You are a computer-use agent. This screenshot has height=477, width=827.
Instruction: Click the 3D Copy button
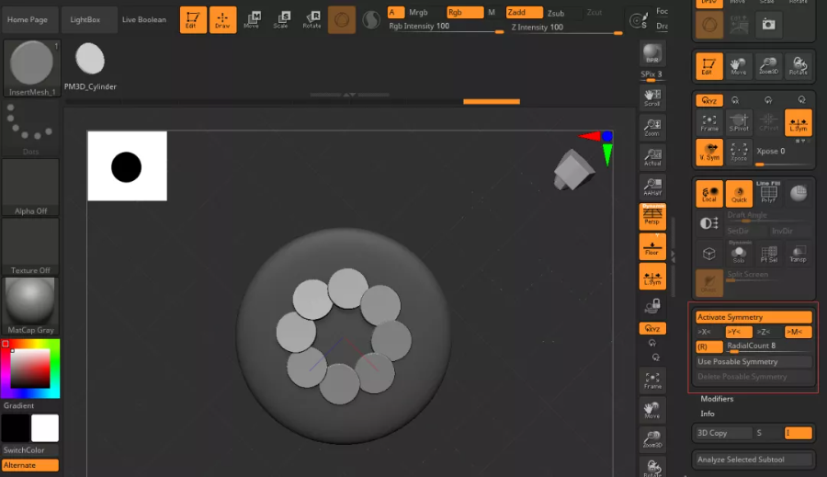coord(724,433)
